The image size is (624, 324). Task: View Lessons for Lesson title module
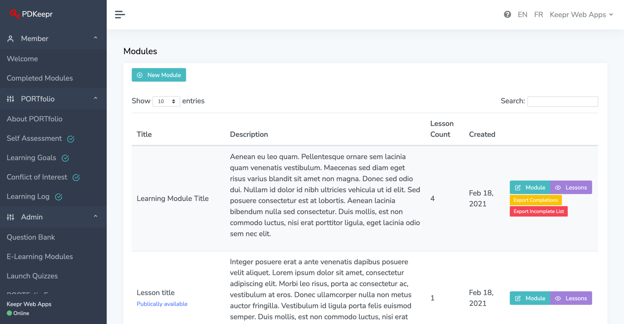pyautogui.click(x=571, y=298)
